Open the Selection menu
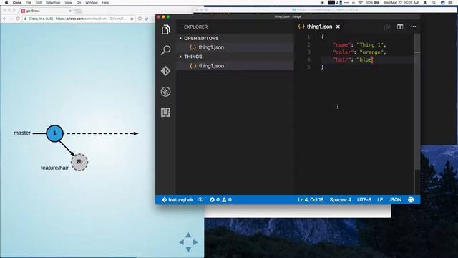The height and width of the screenshot is (258, 458). pos(53,3)
